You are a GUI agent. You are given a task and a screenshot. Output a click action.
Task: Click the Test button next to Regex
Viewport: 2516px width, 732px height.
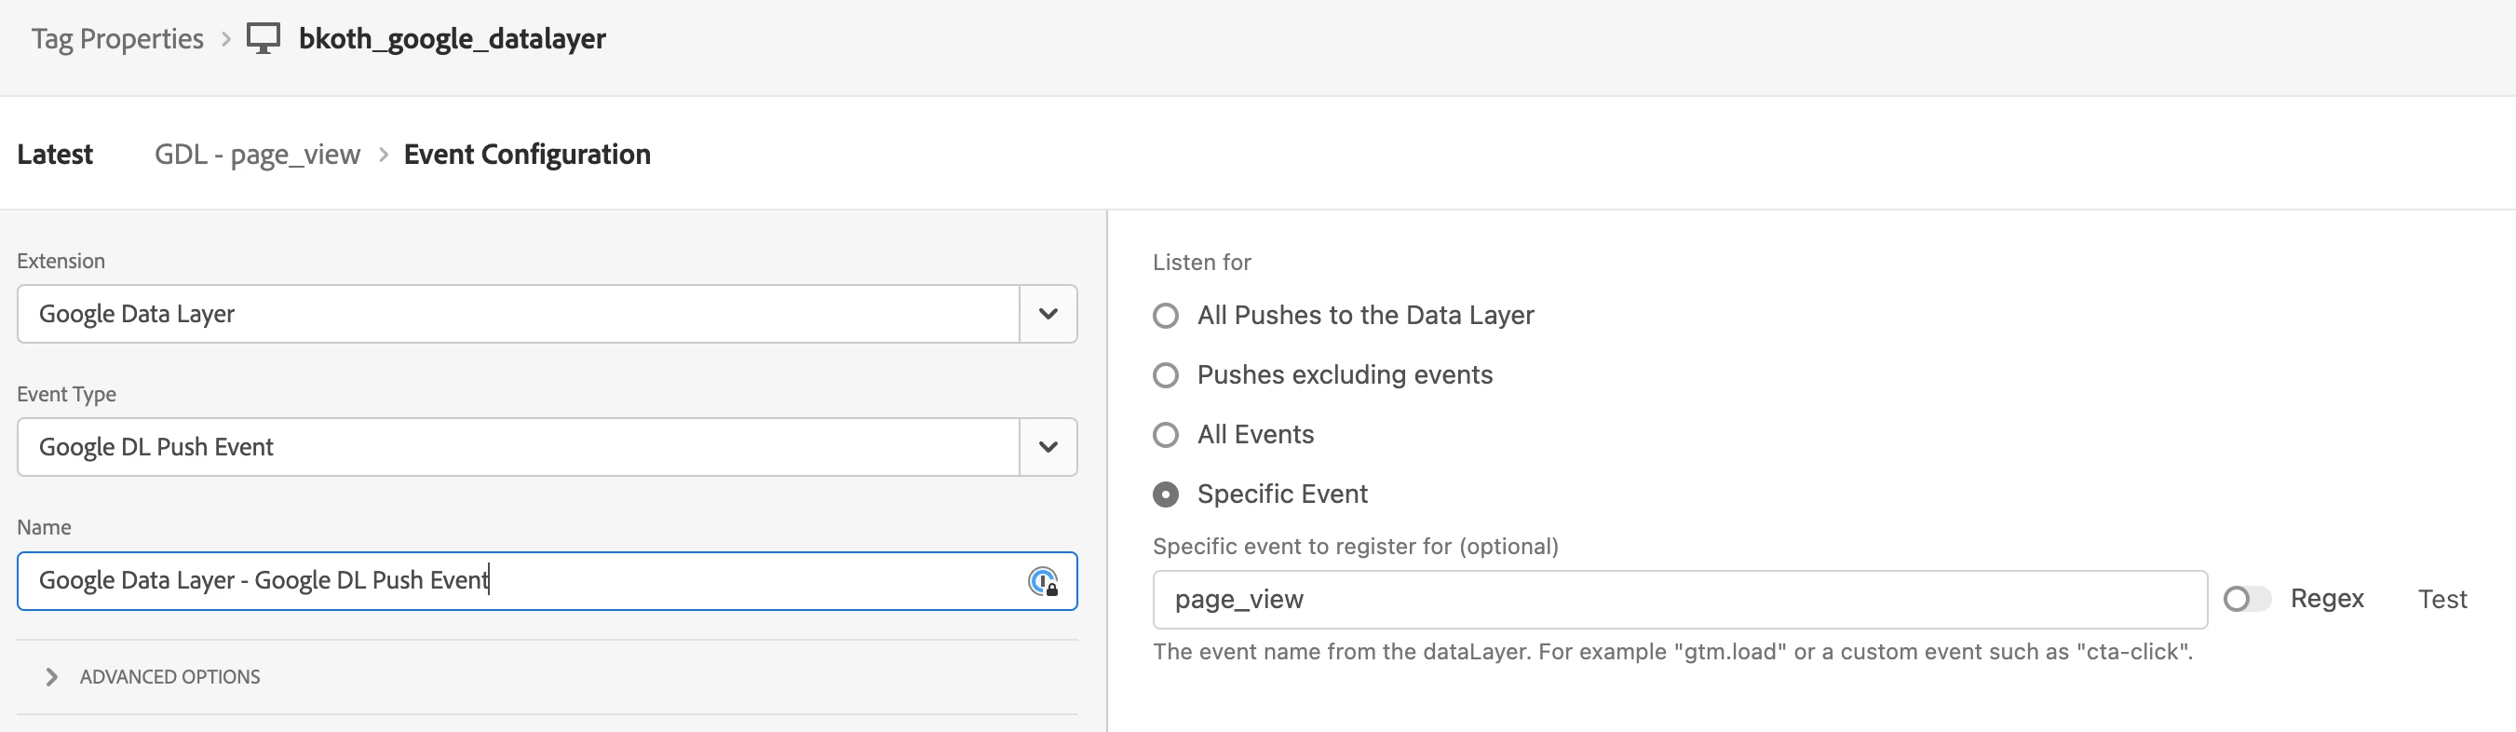click(x=2442, y=599)
